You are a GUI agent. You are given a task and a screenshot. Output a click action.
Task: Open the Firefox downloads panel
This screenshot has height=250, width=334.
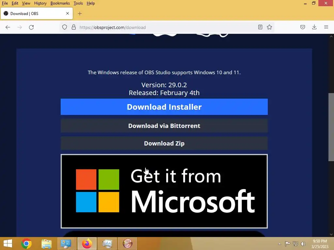click(314, 27)
